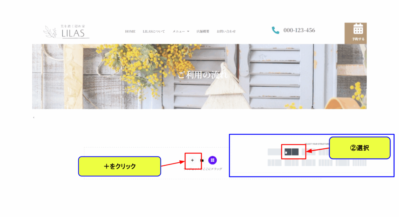Click the calendar 予約する button
The width and height of the screenshot is (399, 217).
pos(356,33)
